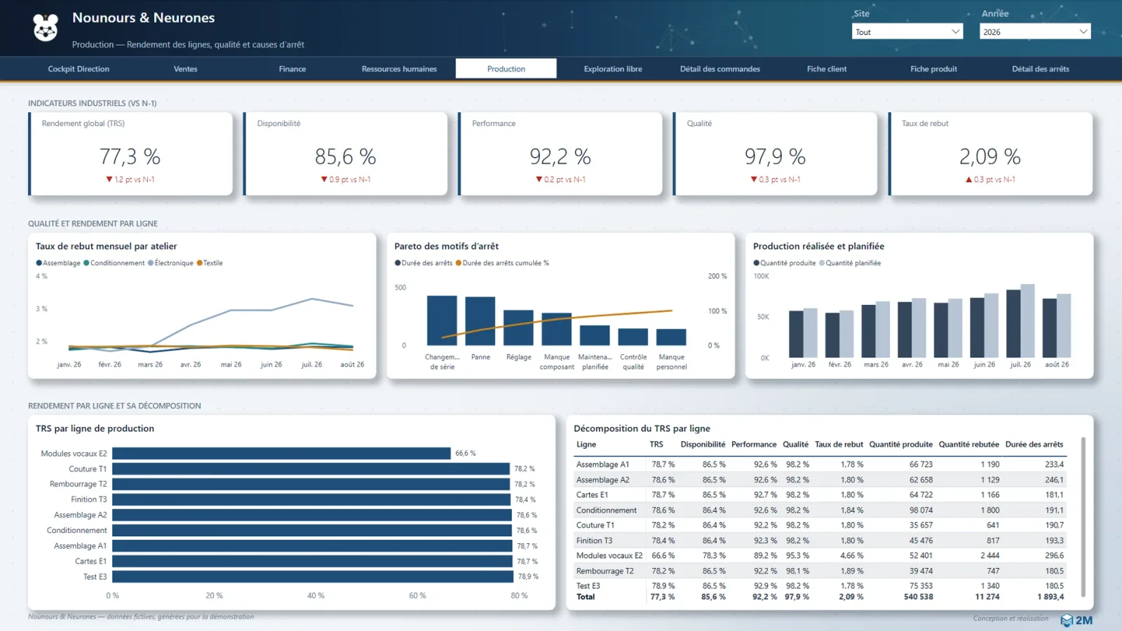Open the Année dropdown showing 2026
Image resolution: width=1122 pixels, height=631 pixels.
1035,32
